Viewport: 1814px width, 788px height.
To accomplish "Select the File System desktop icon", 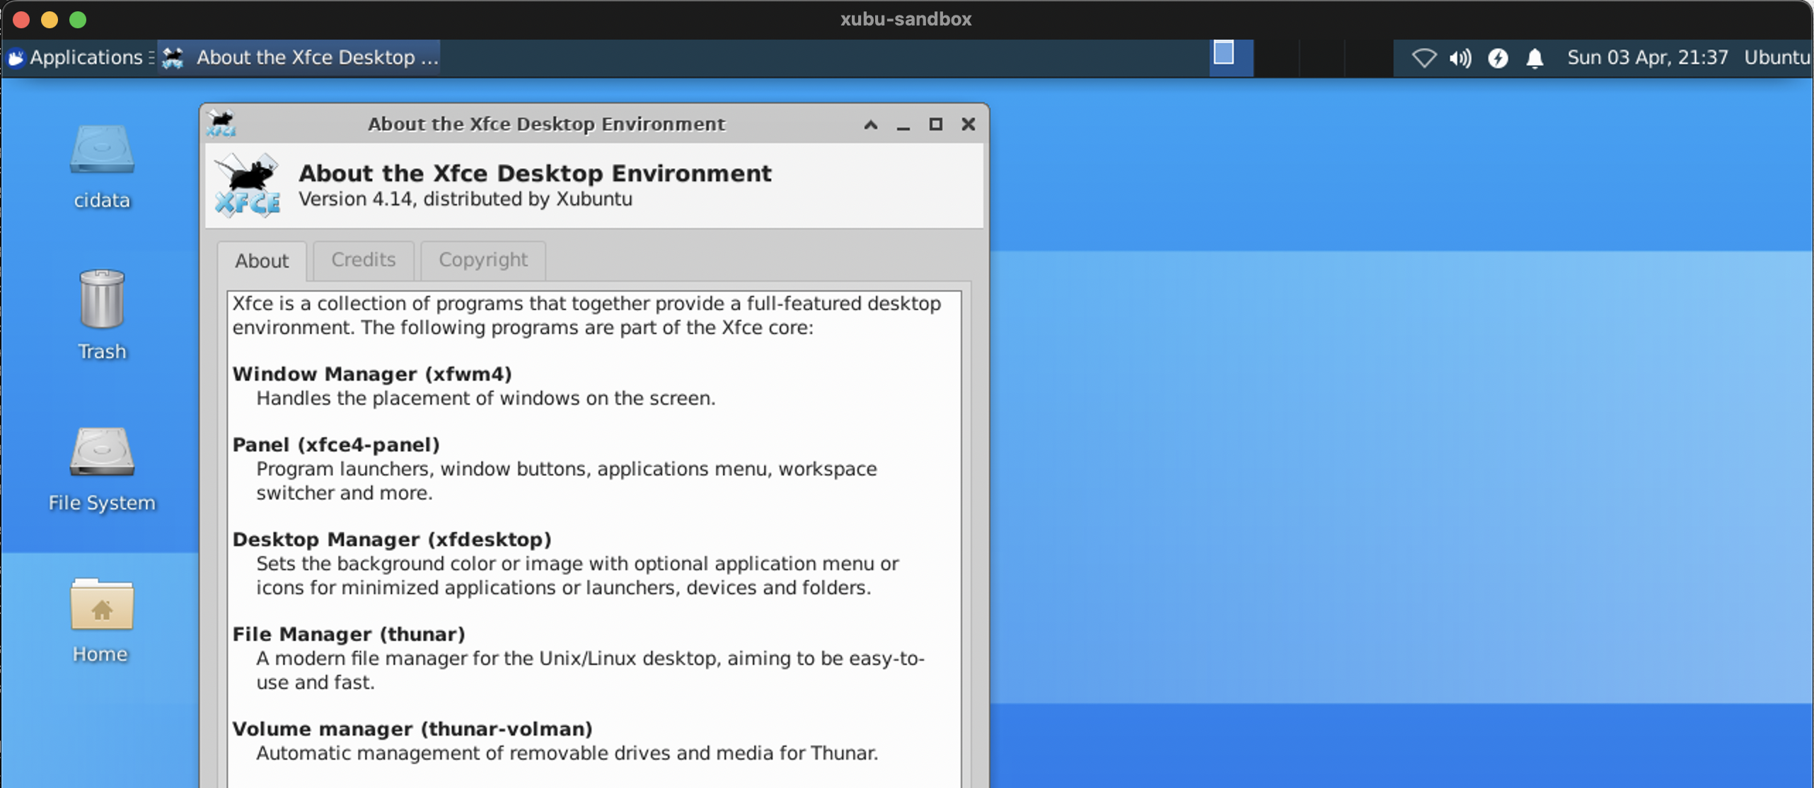I will coord(102,470).
